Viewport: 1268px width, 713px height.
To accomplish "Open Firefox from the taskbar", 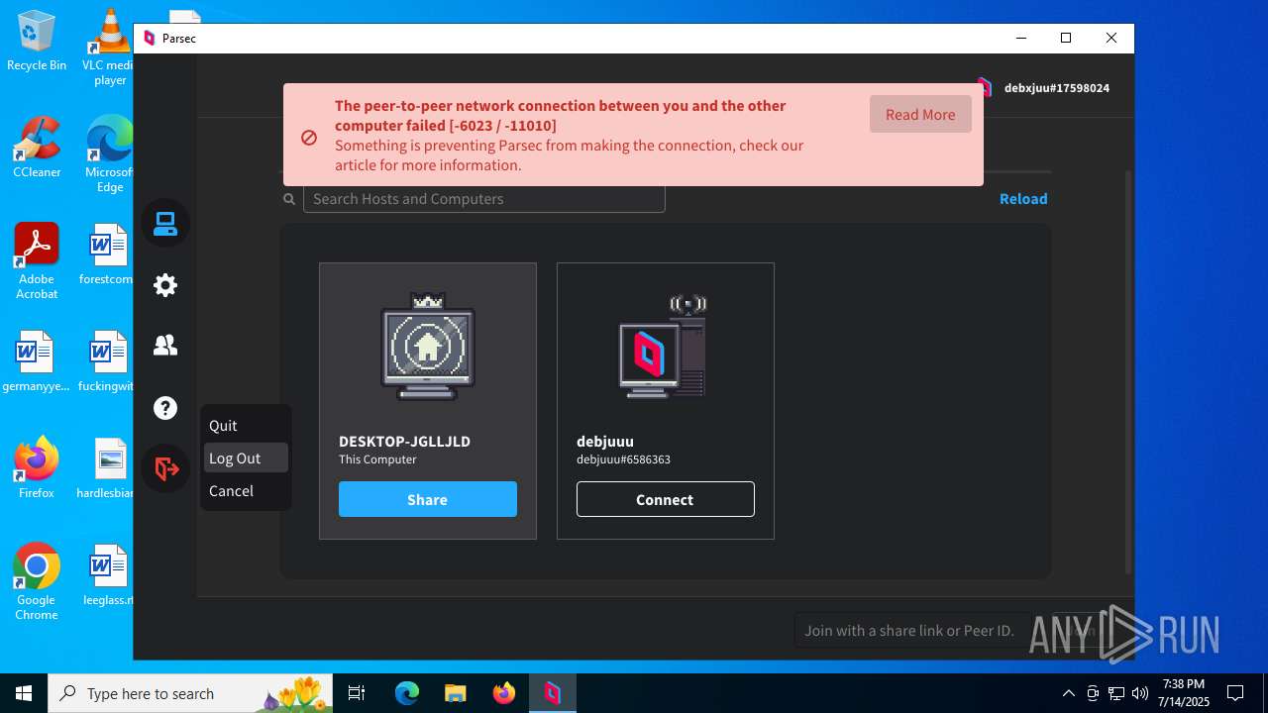I will point(503,693).
